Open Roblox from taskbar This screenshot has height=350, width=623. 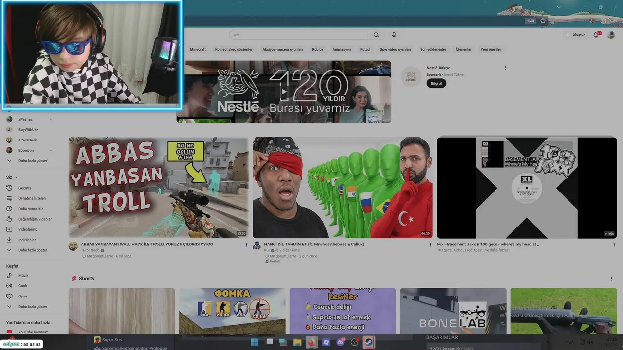[326, 342]
